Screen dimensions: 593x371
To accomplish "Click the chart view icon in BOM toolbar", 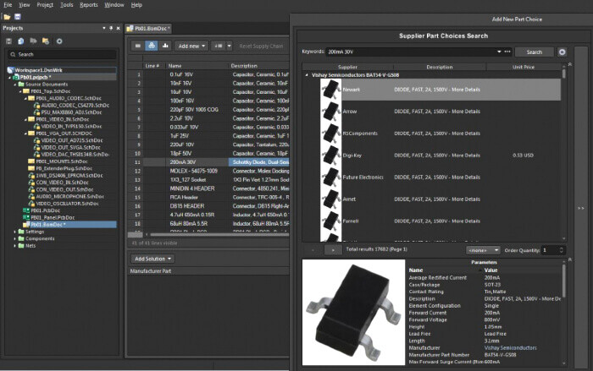I will pyautogui.click(x=165, y=46).
